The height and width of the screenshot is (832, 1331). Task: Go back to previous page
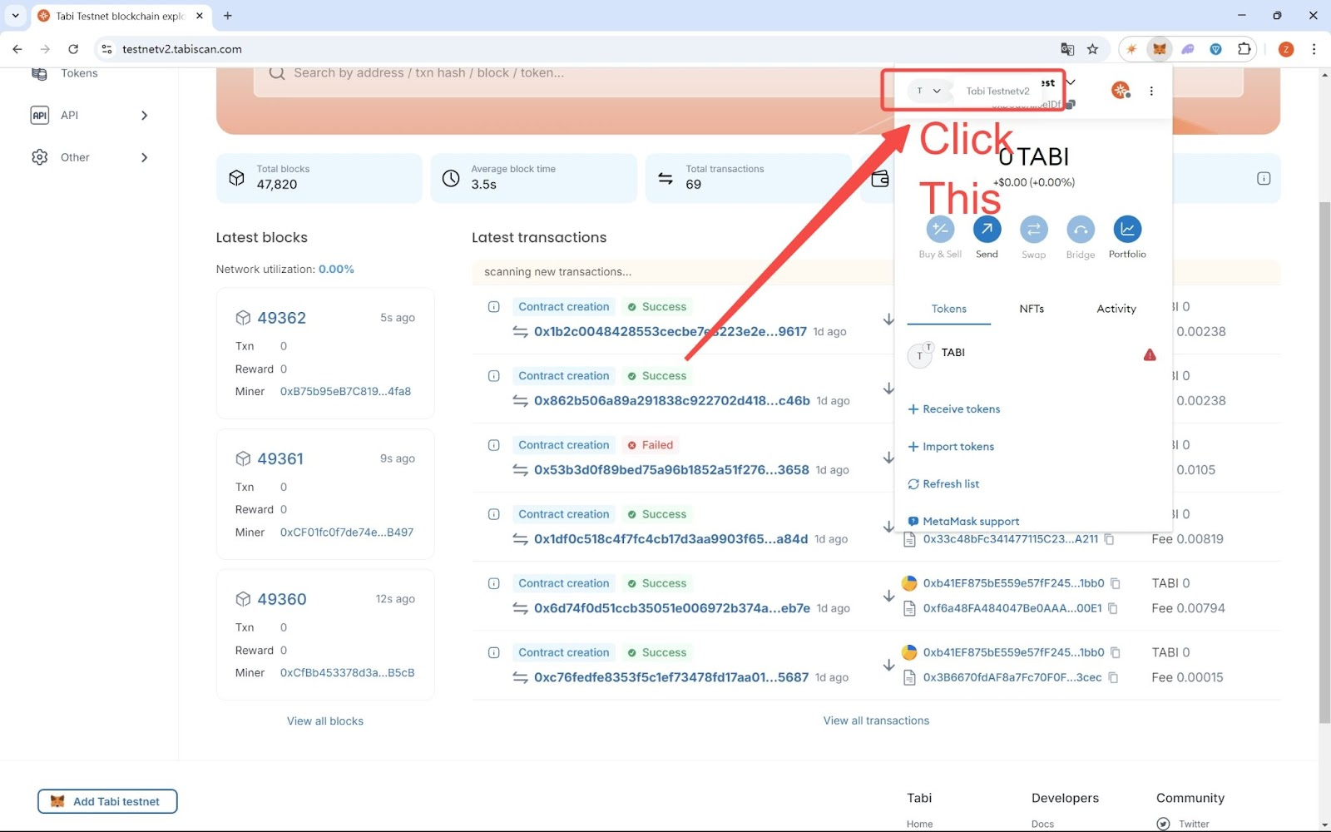17,49
